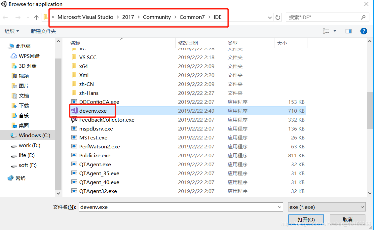Screen dimensions: 374x230
Task: Select 此电脑 in navigation pane
Action: coord(23,46)
